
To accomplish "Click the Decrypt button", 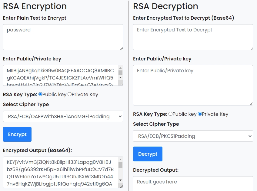I will pyautogui.click(x=148, y=154).
